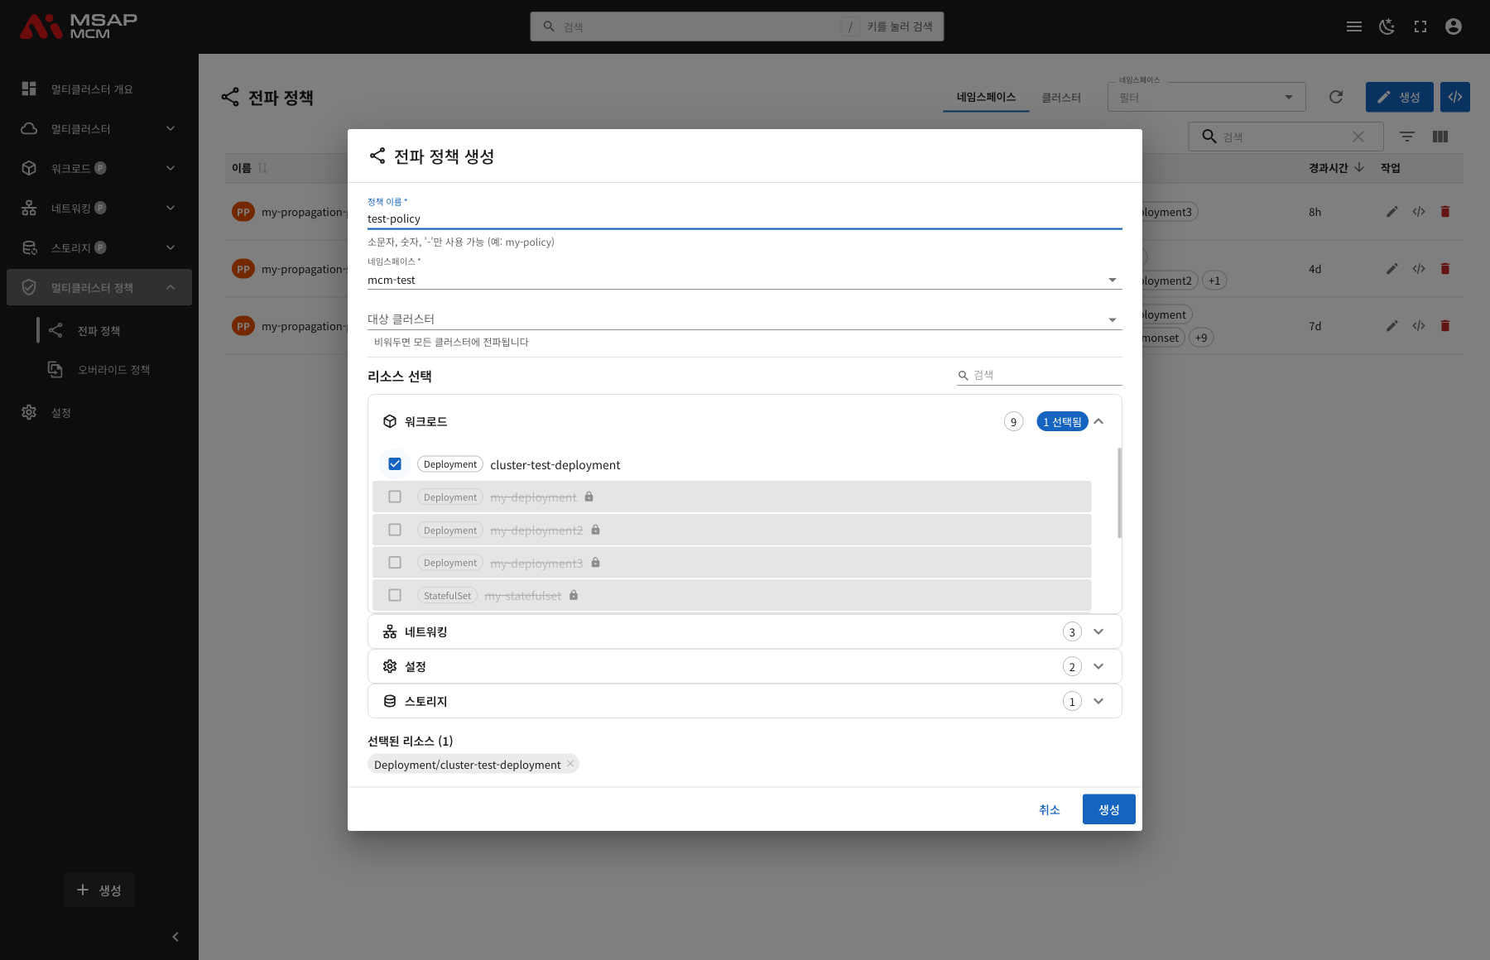
Task: Open the 대상 클러스터 dropdown
Action: pos(744,319)
